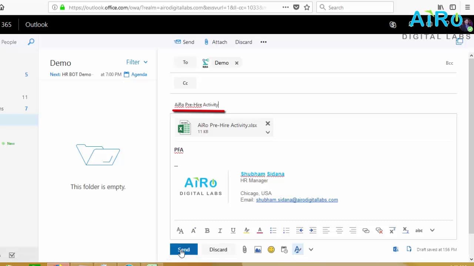Click the Attach paperclip in top toolbar
474x266 pixels.
click(206, 42)
